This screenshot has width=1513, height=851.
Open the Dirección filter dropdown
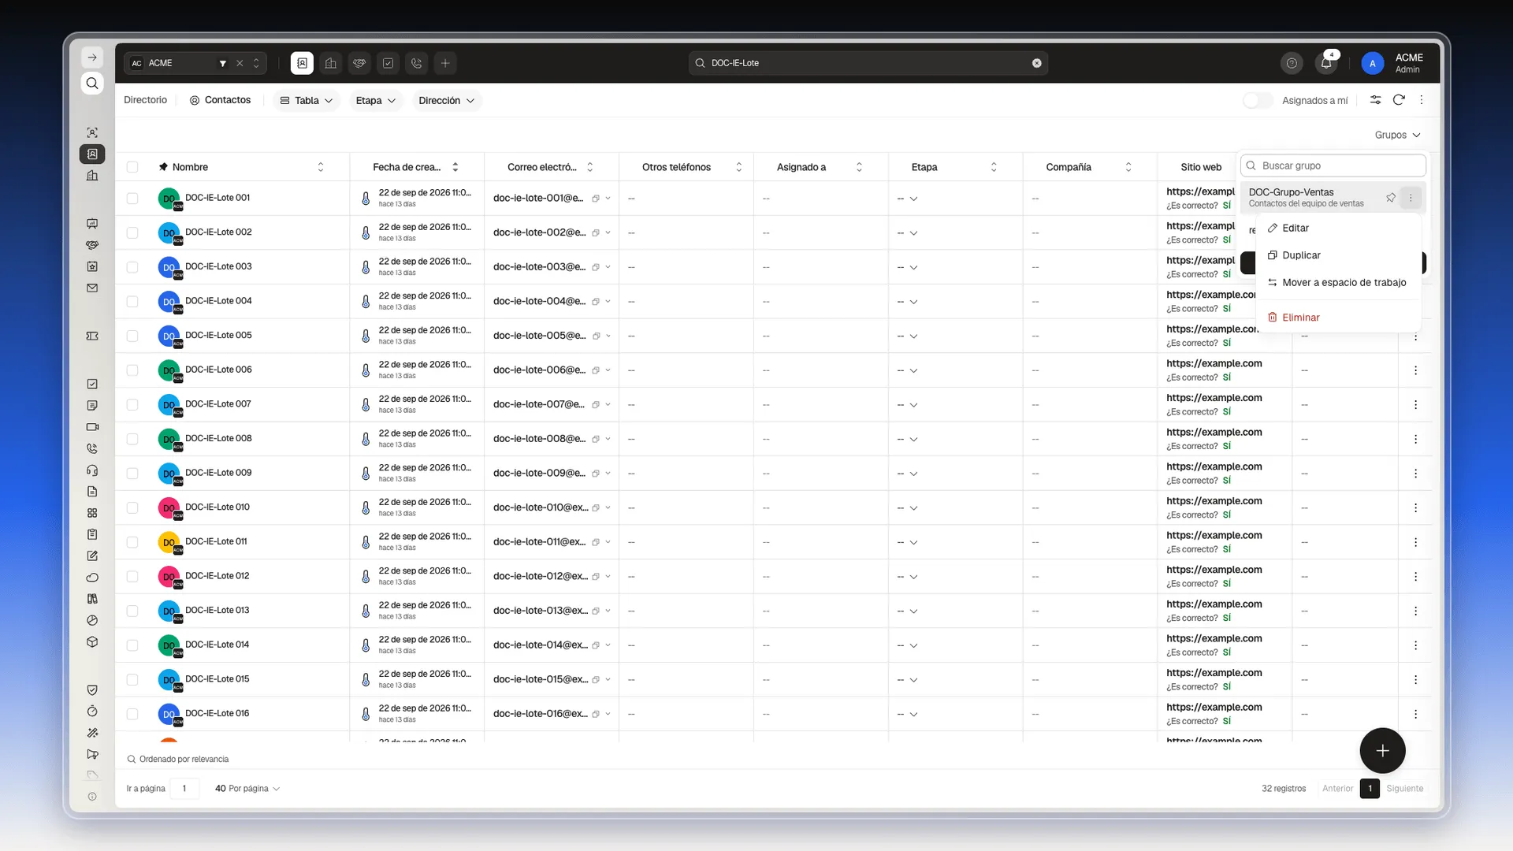coord(447,101)
